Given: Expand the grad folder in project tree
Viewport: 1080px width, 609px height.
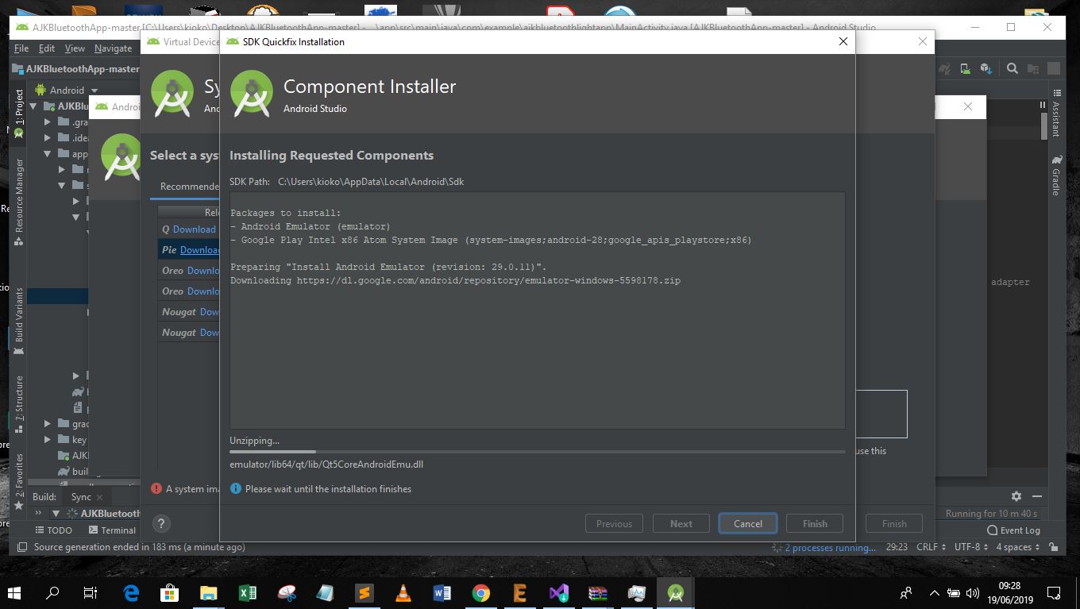Looking at the screenshot, I should (48, 424).
